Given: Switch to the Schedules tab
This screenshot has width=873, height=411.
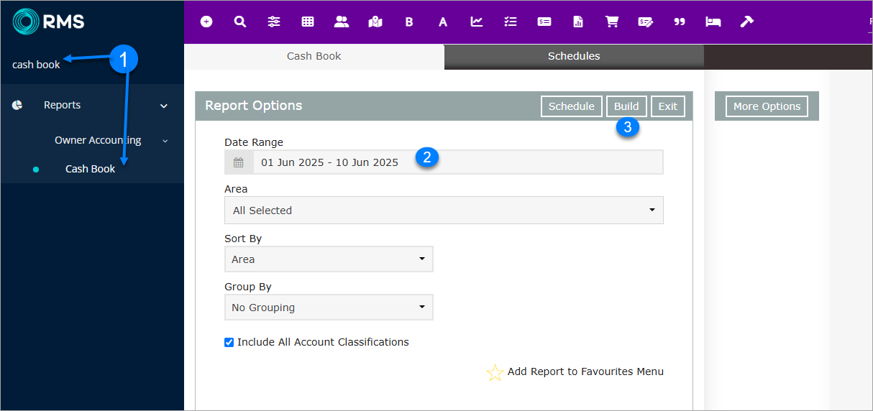Looking at the screenshot, I should click(573, 56).
